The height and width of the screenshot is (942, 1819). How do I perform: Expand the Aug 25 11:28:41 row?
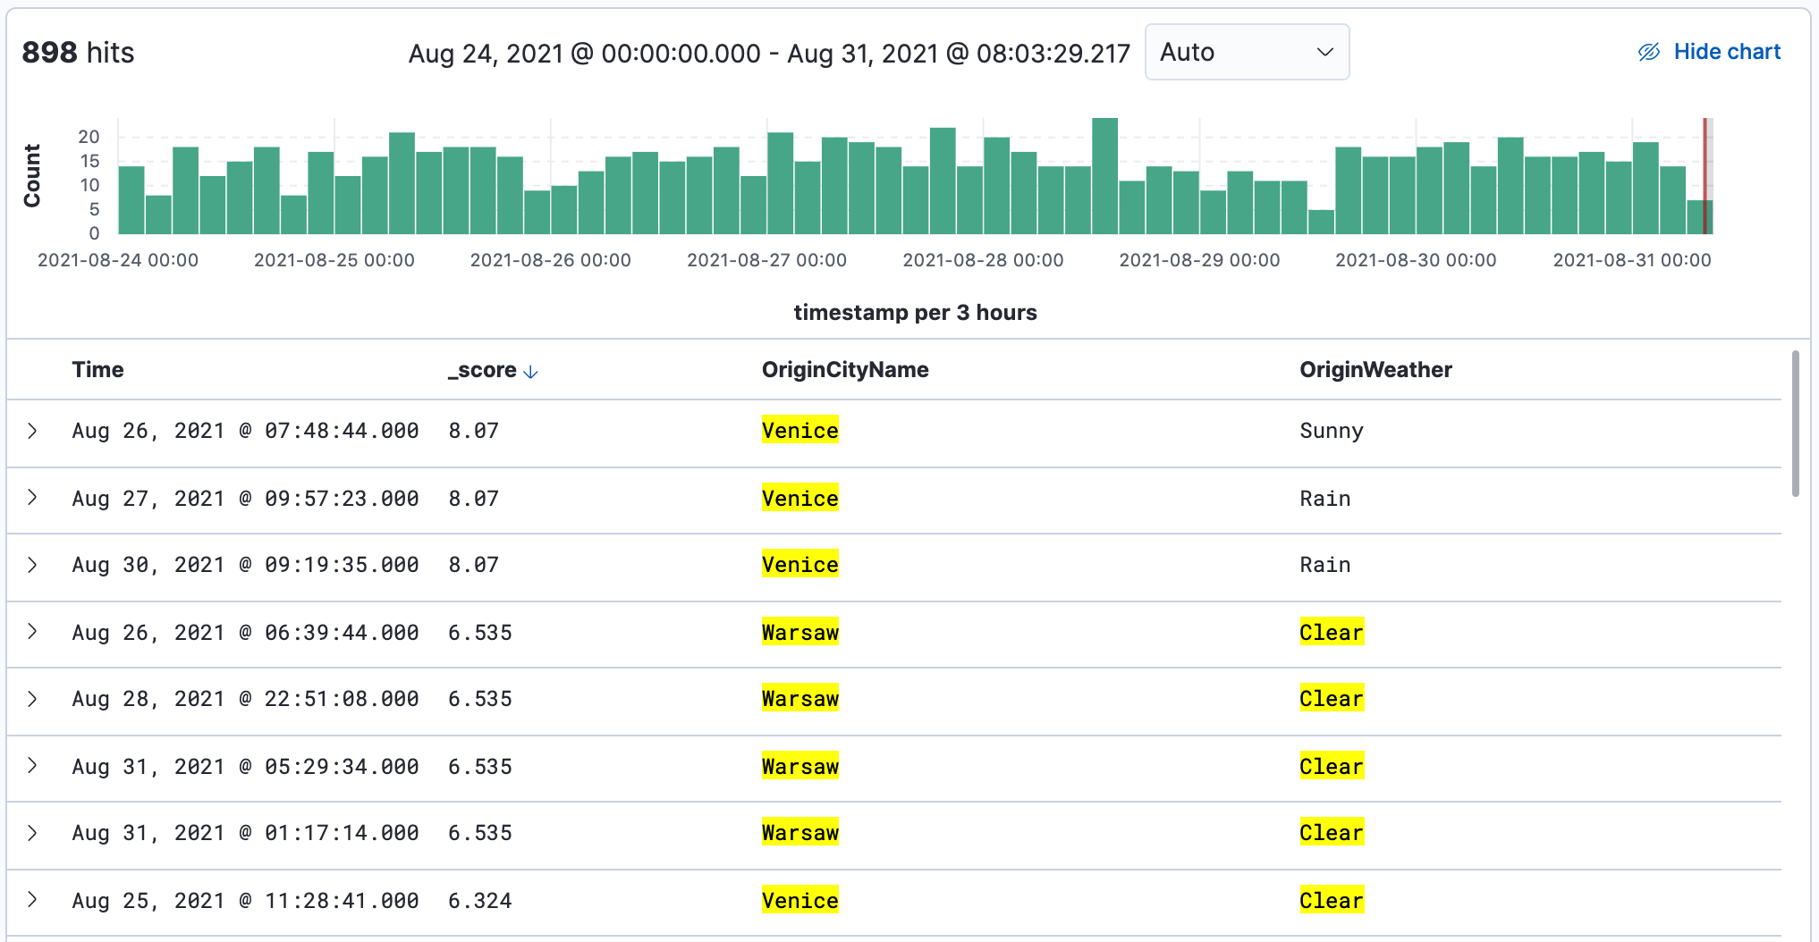pyautogui.click(x=33, y=900)
